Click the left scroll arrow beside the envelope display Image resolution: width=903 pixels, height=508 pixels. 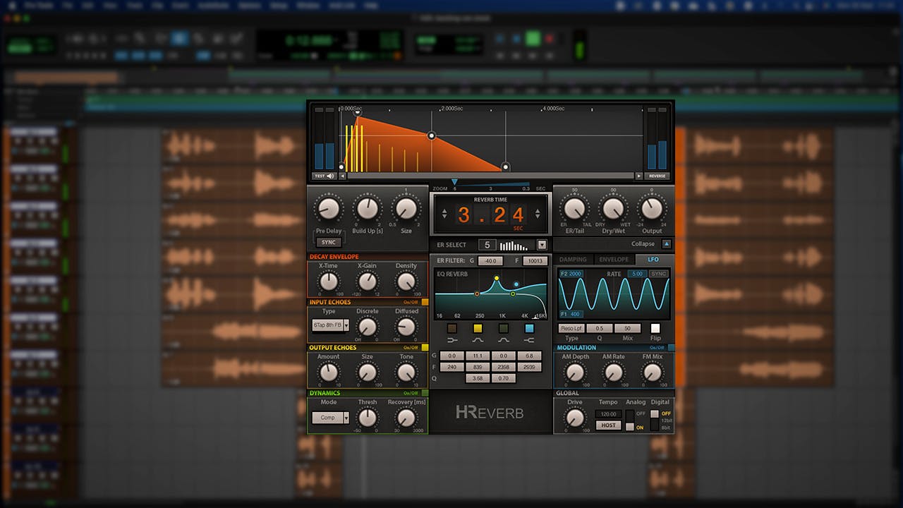pos(342,176)
